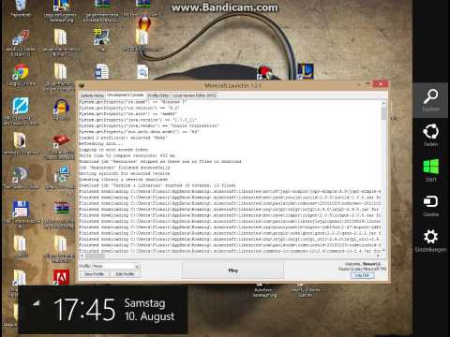
Task: Click the 17:45 clock display
Action: [x=84, y=310]
